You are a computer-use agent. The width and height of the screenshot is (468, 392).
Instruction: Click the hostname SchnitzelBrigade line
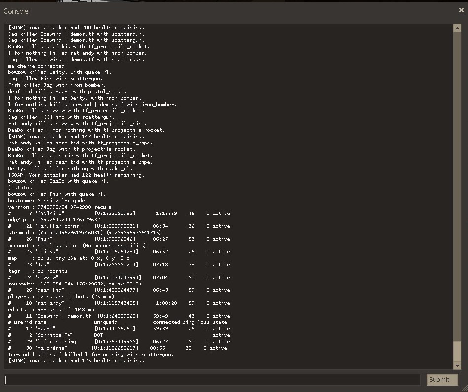tap(46, 201)
